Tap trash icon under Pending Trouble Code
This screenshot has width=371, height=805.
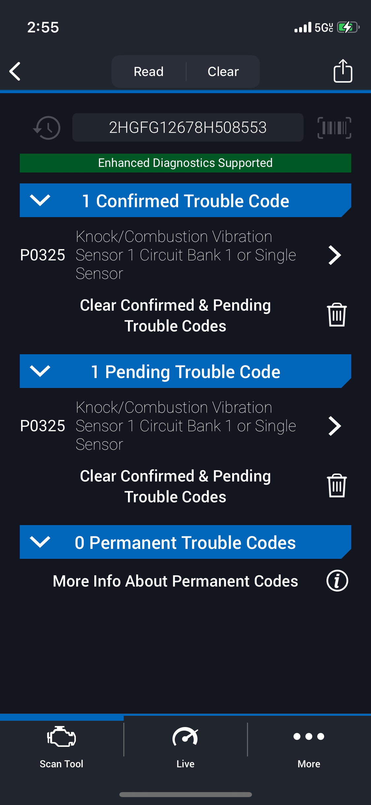click(337, 486)
